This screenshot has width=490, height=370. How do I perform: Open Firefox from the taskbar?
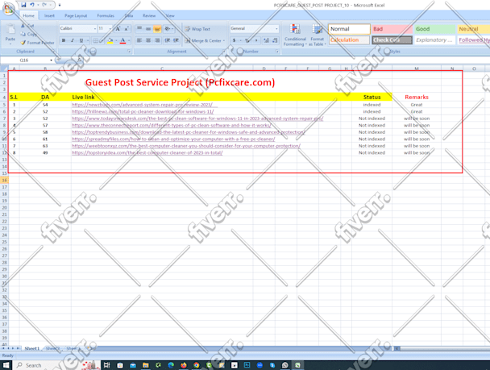click(x=184, y=365)
